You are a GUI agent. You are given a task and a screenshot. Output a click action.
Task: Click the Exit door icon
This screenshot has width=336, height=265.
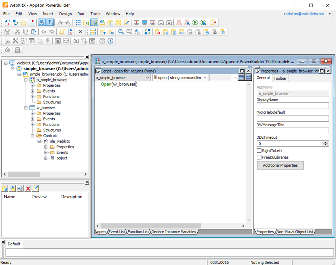click(x=213, y=22)
